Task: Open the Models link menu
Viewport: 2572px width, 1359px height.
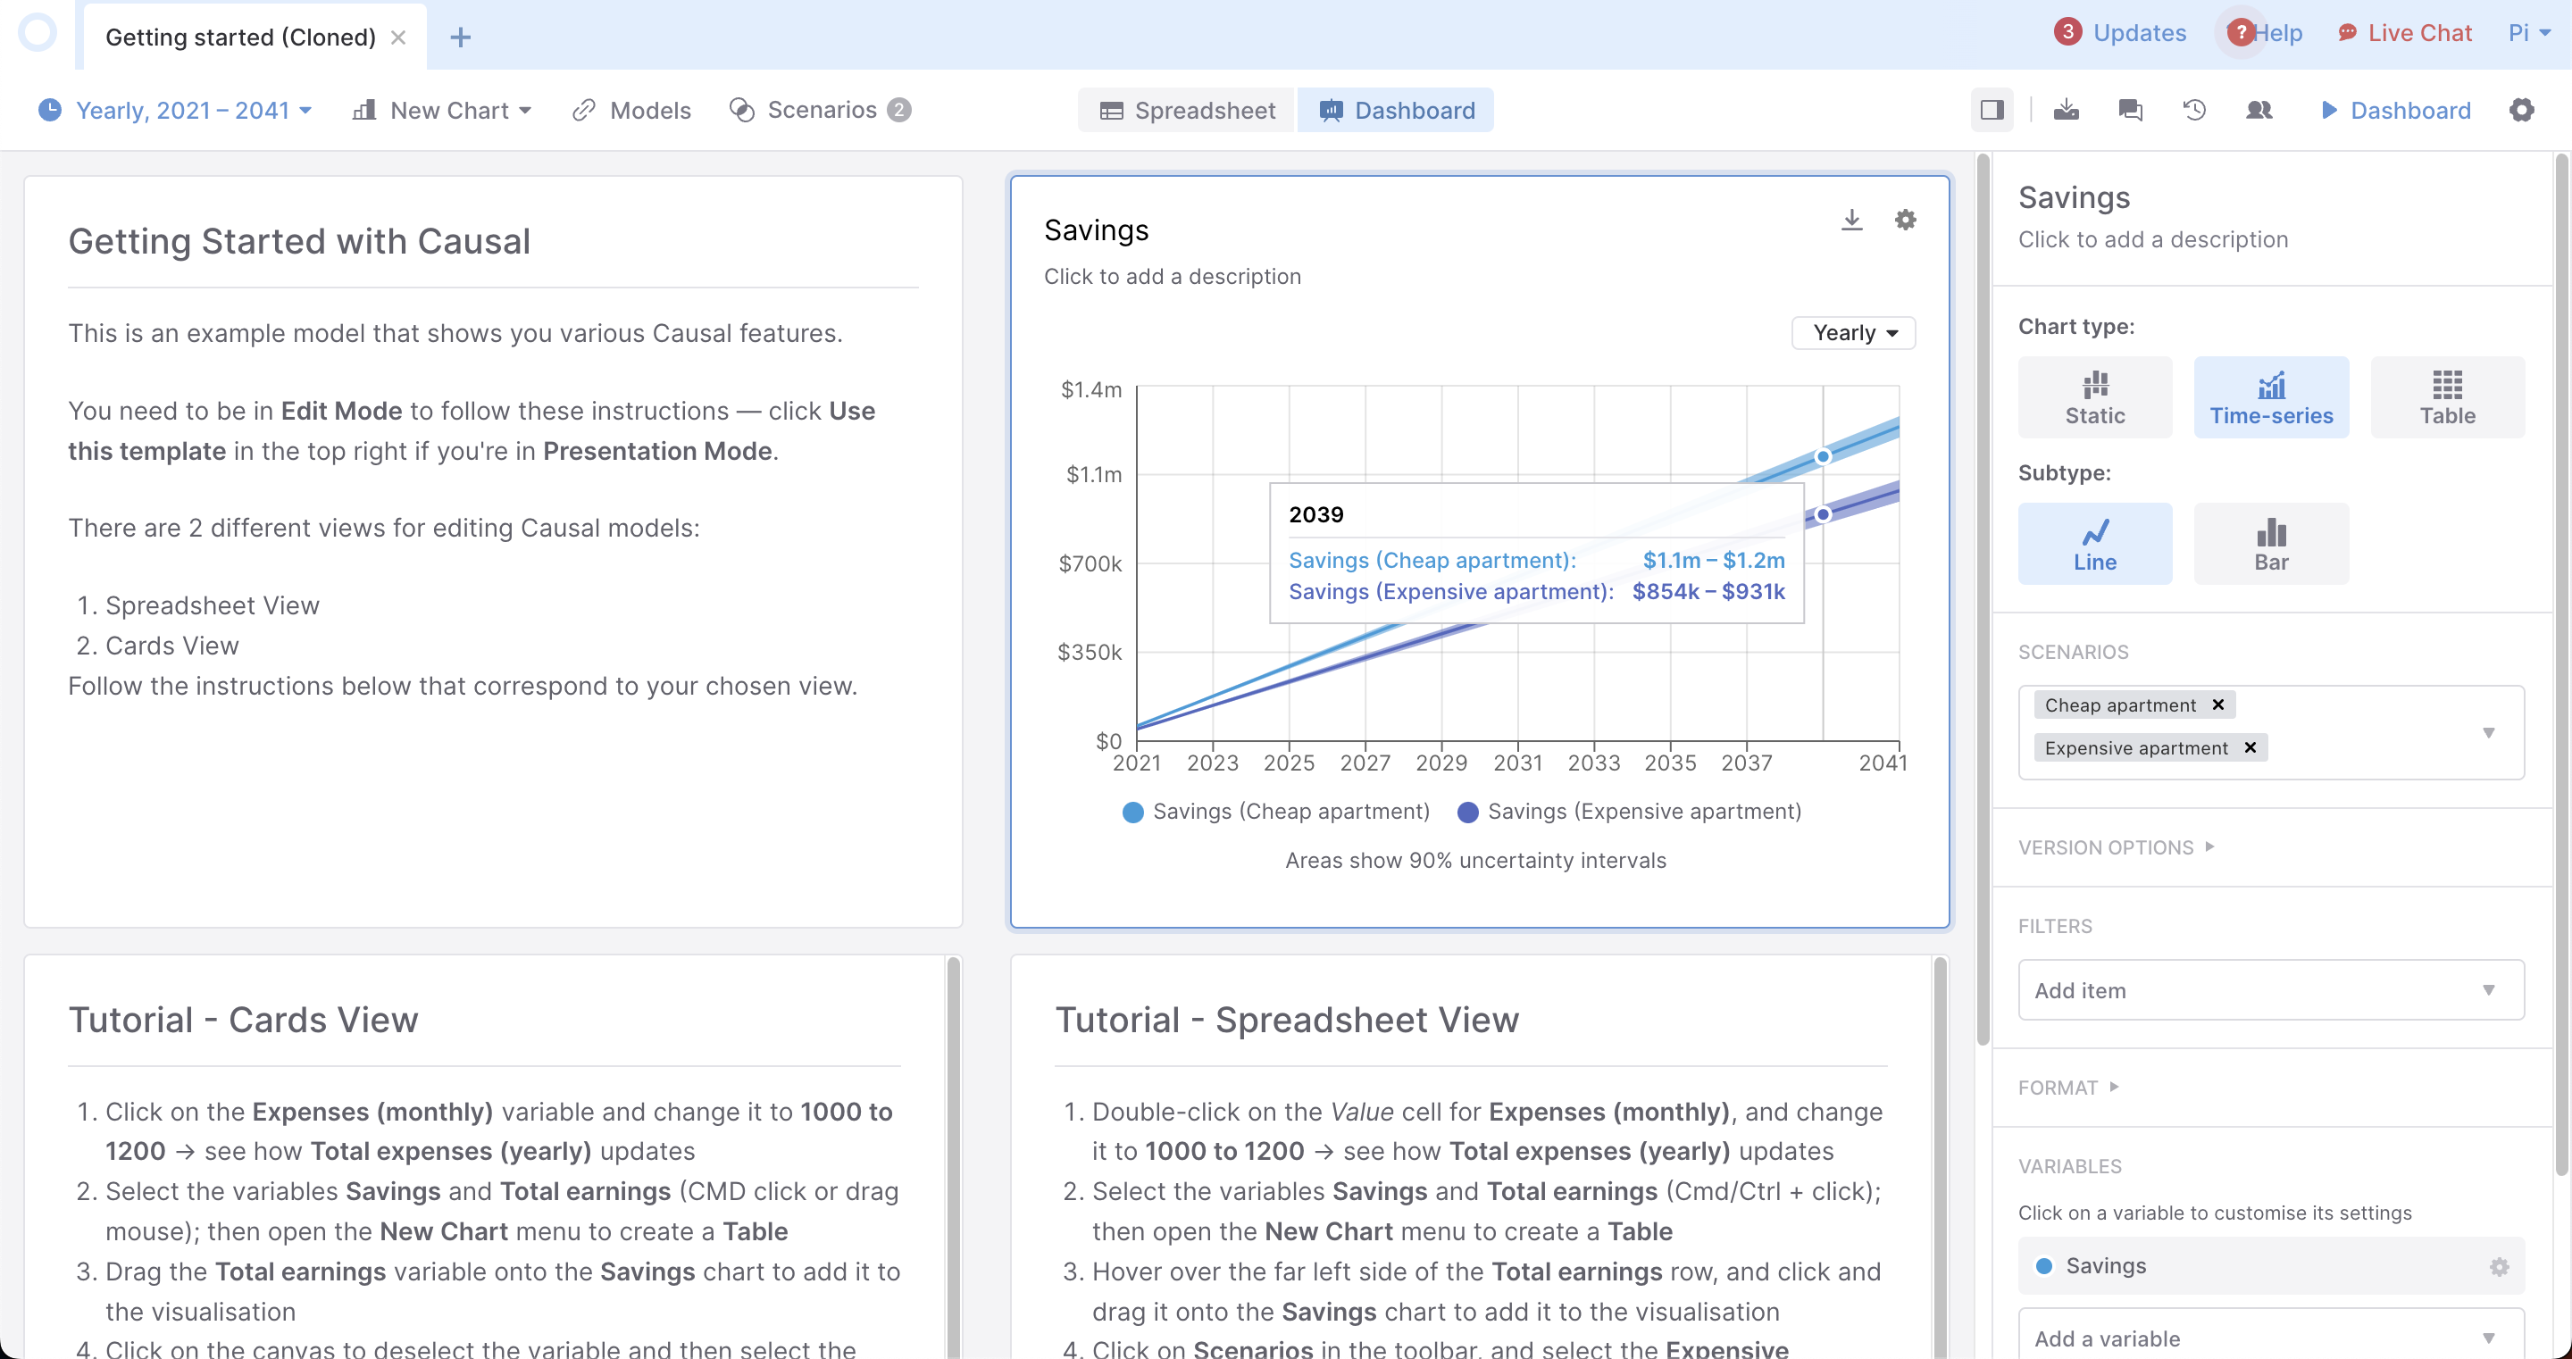Action: point(632,110)
